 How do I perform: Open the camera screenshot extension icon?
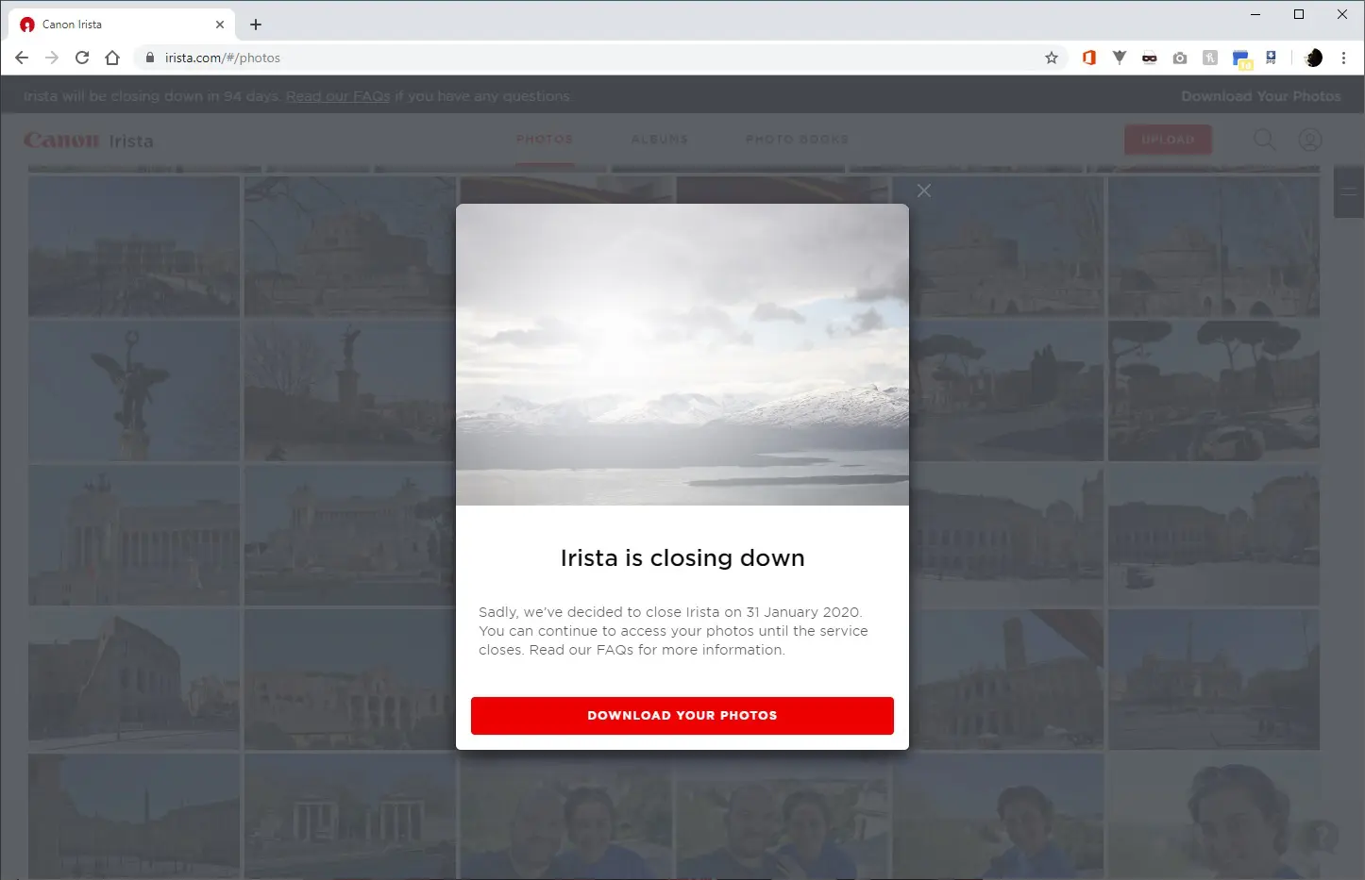1180,58
